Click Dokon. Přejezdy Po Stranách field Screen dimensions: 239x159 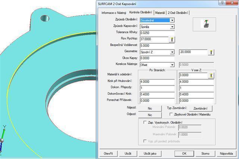point(157,88)
